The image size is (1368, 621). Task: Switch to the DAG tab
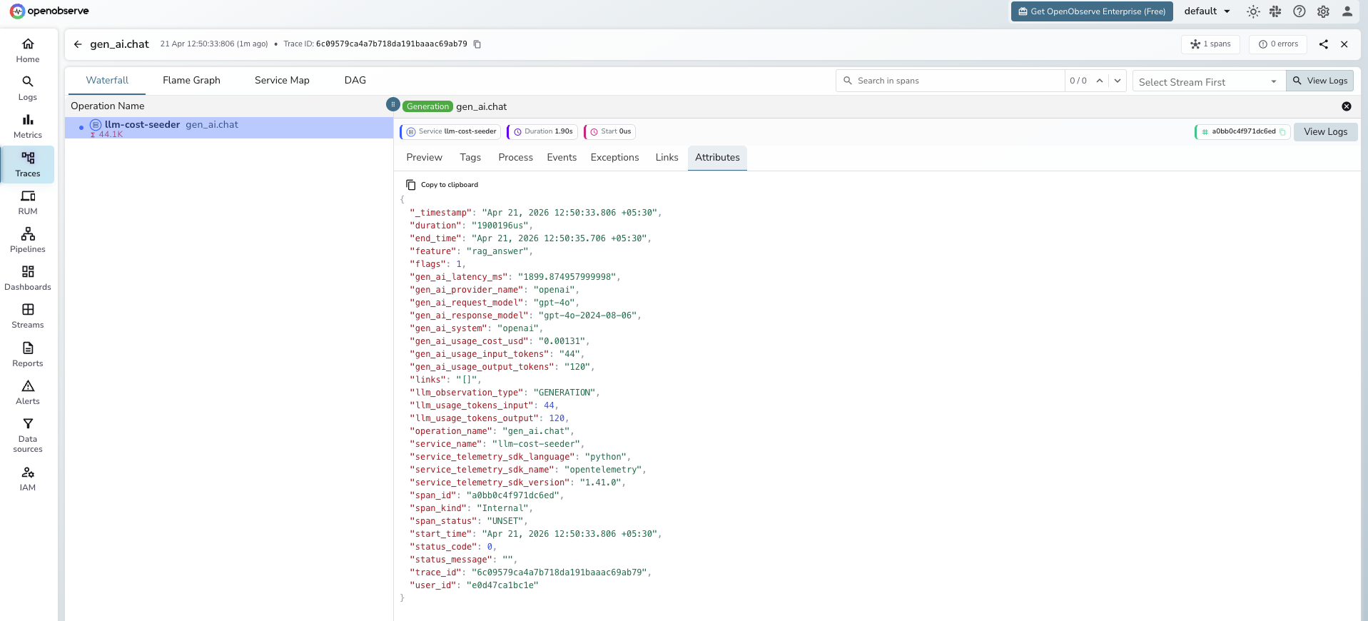point(355,81)
